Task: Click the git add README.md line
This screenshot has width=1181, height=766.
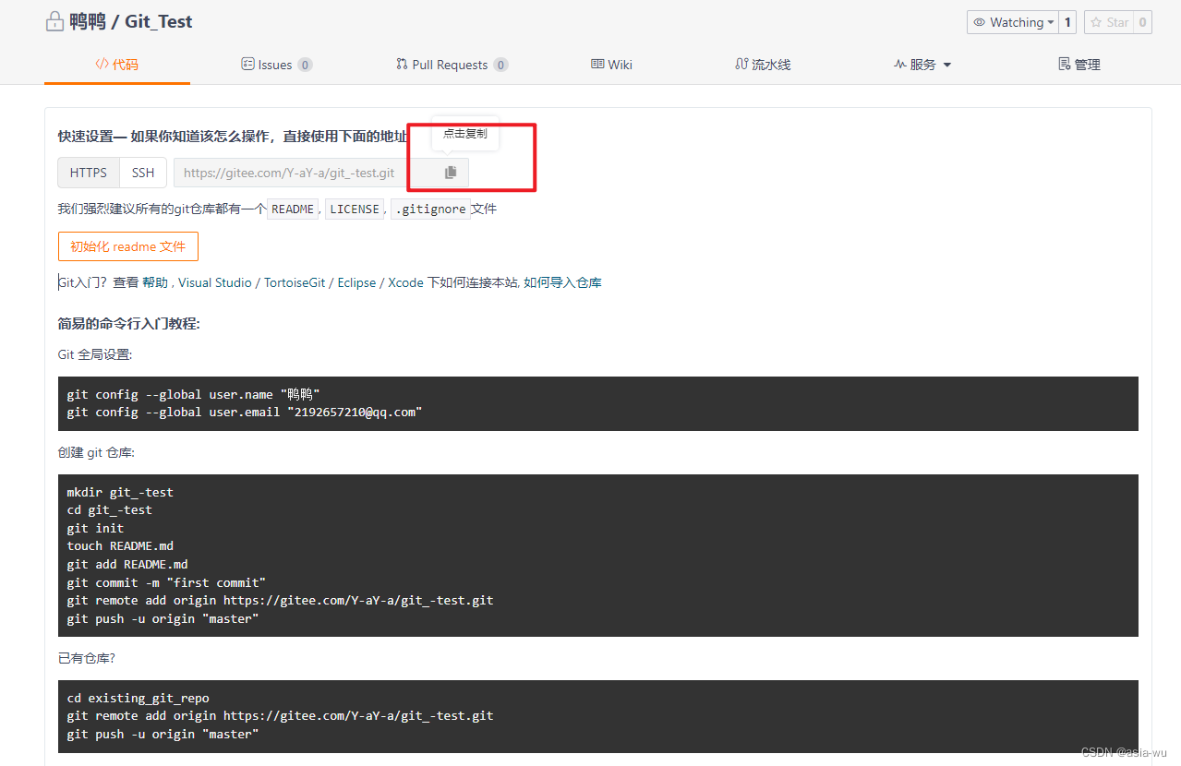Action: pos(127,564)
